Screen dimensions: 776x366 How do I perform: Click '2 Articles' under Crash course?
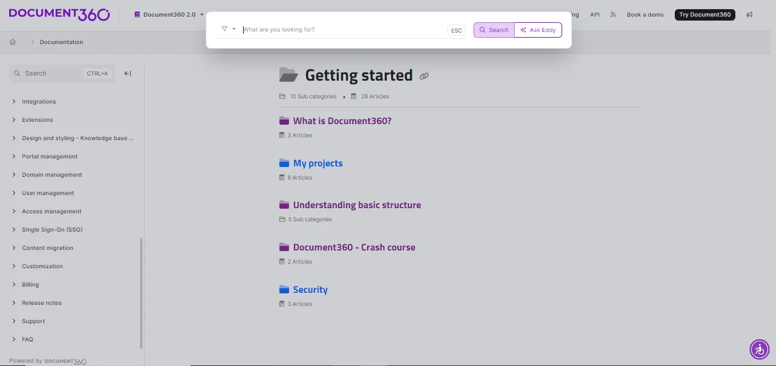pyautogui.click(x=300, y=262)
